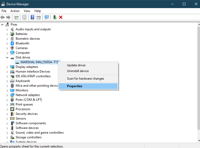Image resolution: width=200 pixels, height=148 pixels.
Task: Click the Human Interface Devices icon
Action: 12,72
